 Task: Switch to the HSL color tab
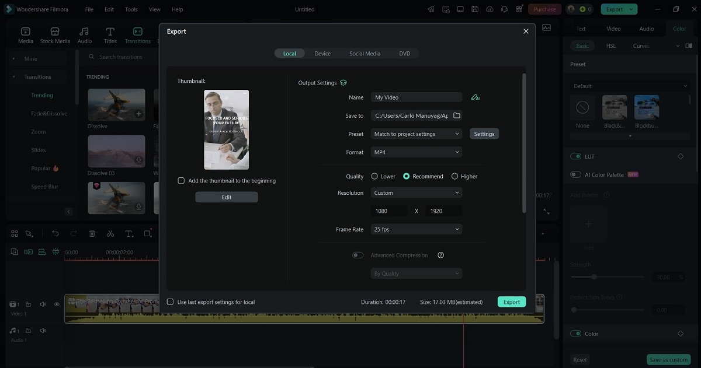coord(610,45)
